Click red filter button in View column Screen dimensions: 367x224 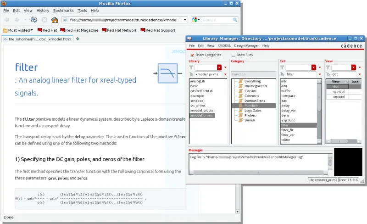(x=354, y=67)
